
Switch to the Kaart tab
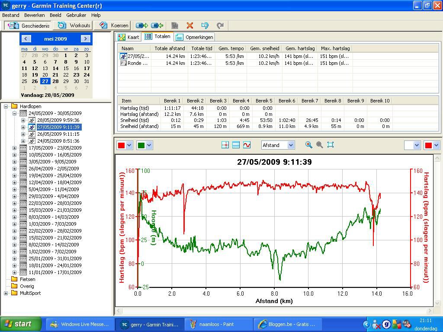pyautogui.click(x=128, y=37)
